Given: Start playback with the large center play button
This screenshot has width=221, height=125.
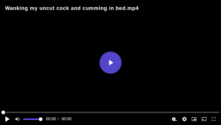Looking at the screenshot, I should coord(110,63).
